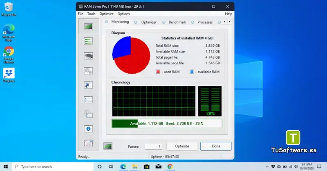Click the Total RAM size value 3.849 GB
Image resolution: width=327 pixels, height=171 pixels.
pyautogui.click(x=213, y=46)
